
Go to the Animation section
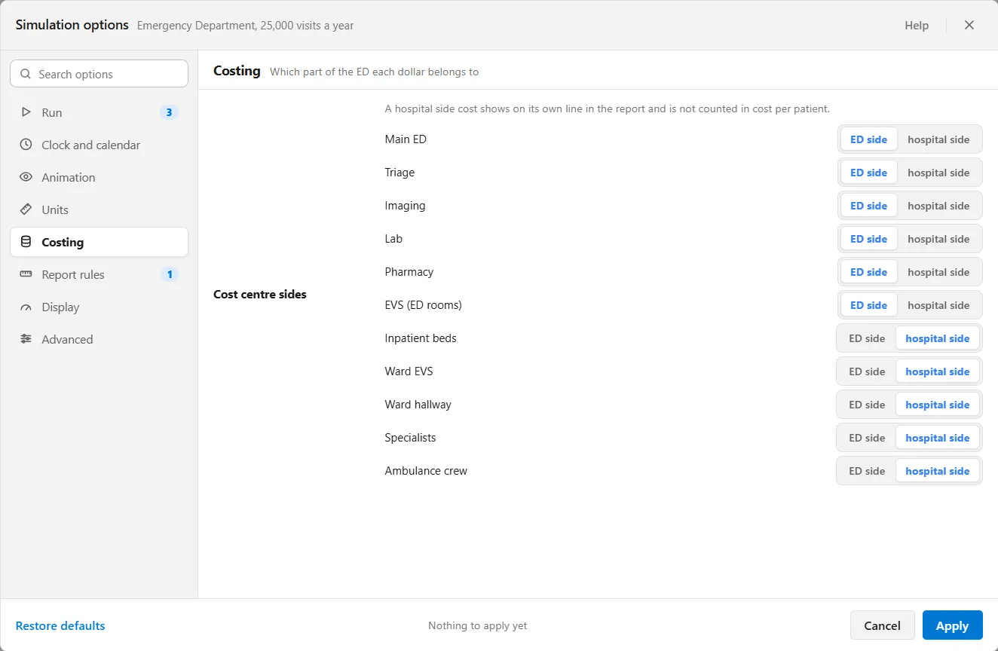[99, 177]
